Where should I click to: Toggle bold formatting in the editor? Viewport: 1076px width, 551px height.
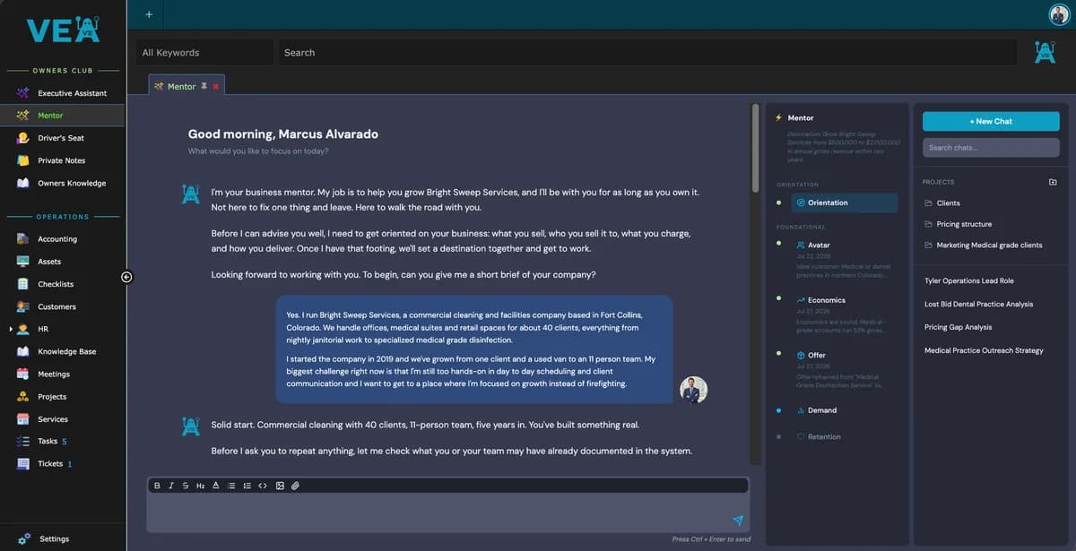pyautogui.click(x=157, y=486)
